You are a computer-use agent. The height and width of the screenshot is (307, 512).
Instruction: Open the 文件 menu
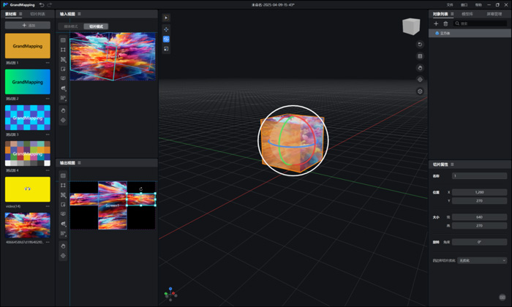(450, 4)
